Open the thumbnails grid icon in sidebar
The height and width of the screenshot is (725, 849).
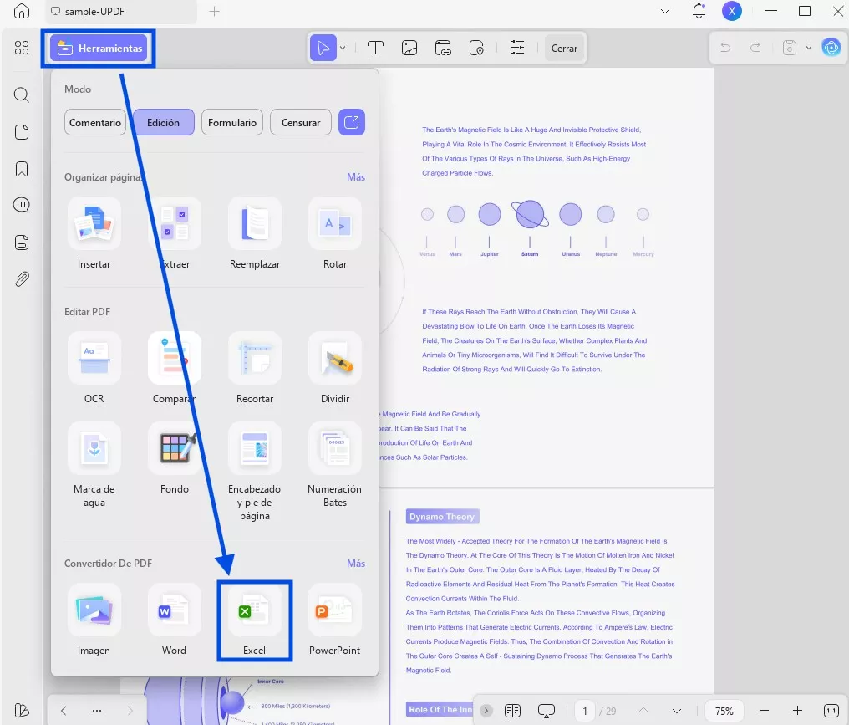click(22, 48)
